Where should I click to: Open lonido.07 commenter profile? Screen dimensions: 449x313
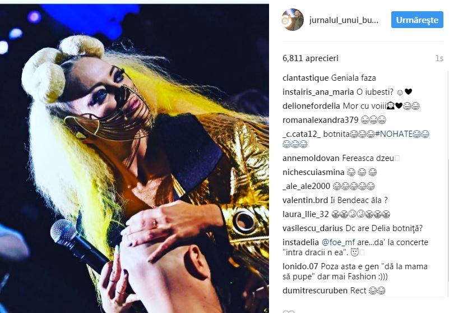pos(300,266)
